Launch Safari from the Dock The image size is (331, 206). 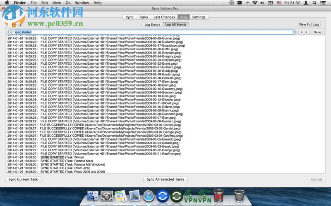tap(149, 197)
